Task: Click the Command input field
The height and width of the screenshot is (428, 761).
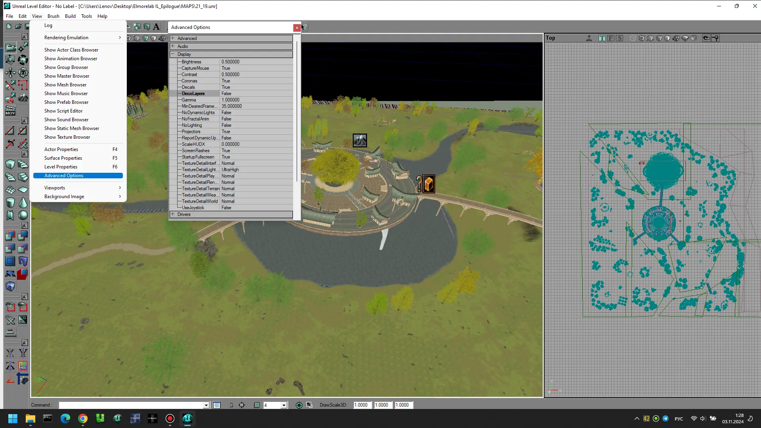Action: [x=131, y=405]
